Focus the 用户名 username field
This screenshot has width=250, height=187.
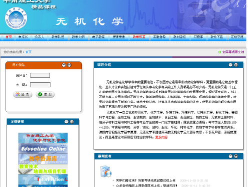tap(40, 75)
